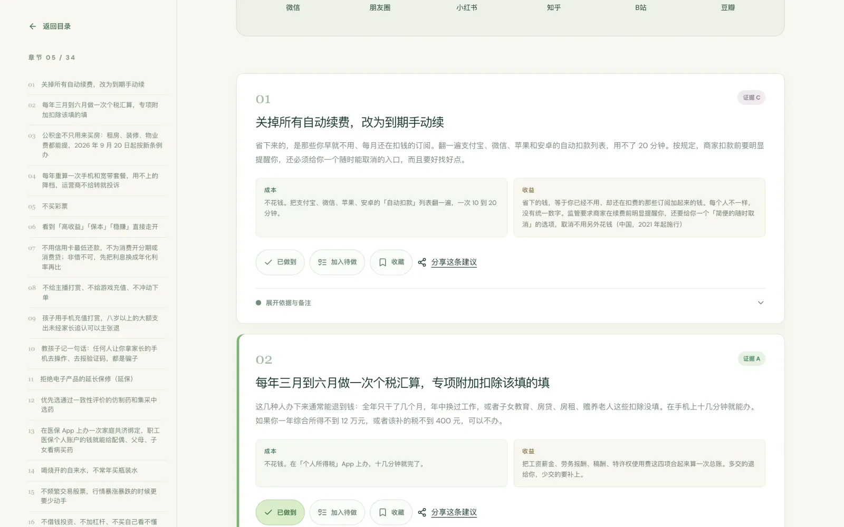Go to sidebar item 12 仿制药和集采
Viewport: 844px width, 527px height.
97,405
